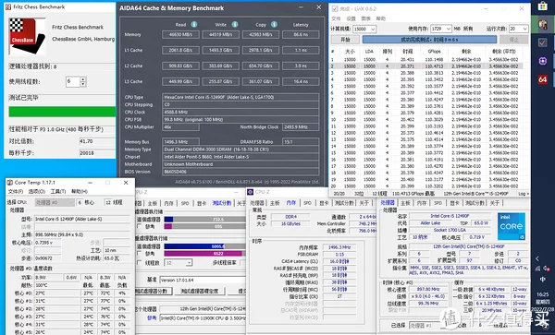Select the highlighted 内存 tab in the middle CPU-Z window
555x335 pixels.
[291, 203]
